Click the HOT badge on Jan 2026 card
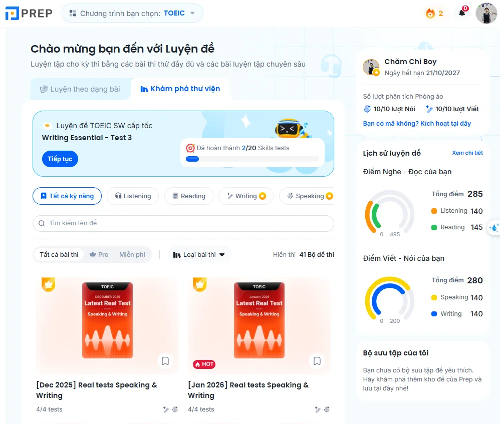Viewport: 500px width, 424px height. pyautogui.click(x=204, y=364)
